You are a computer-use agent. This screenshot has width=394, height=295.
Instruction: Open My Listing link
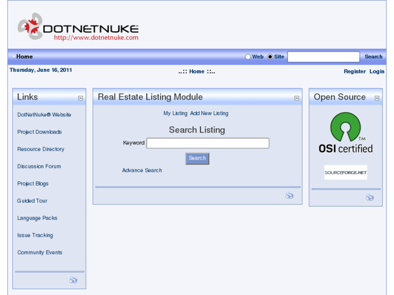[176, 114]
